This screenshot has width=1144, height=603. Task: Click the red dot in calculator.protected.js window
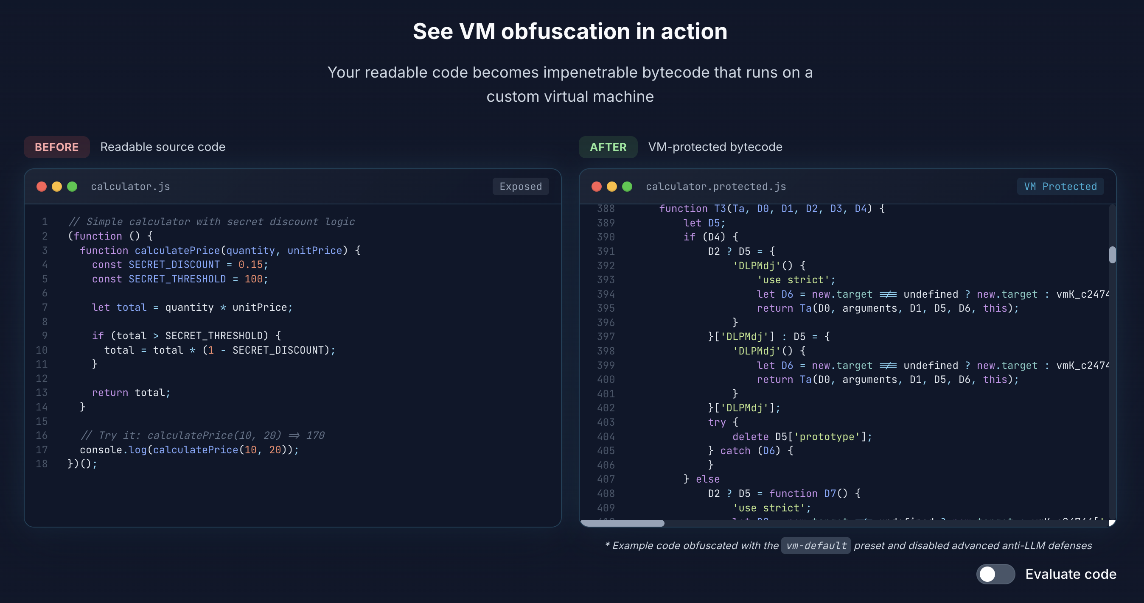pos(597,186)
